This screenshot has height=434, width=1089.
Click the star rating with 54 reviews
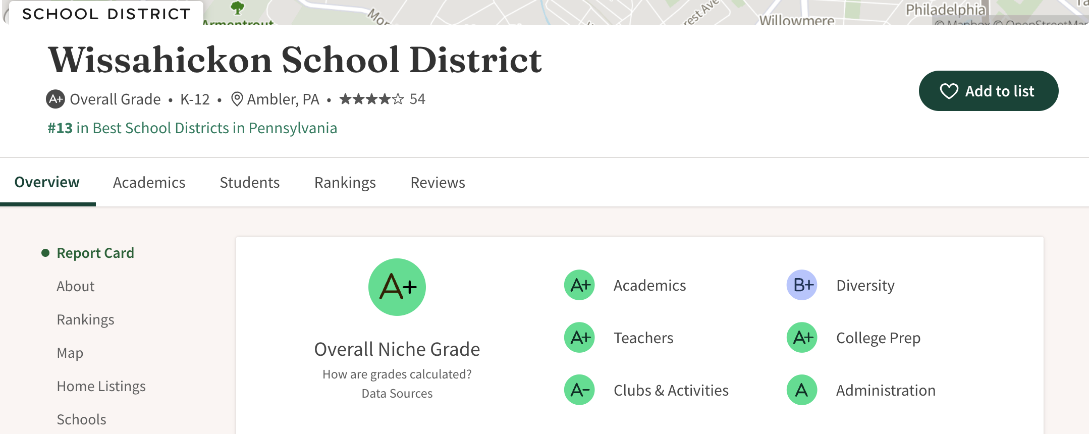(372, 99)
